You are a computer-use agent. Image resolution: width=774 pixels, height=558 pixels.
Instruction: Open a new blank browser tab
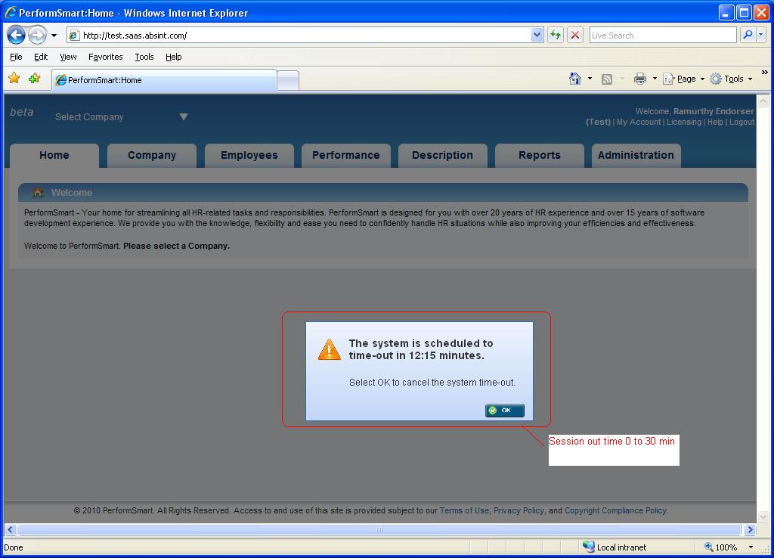[x=288, y=80]
